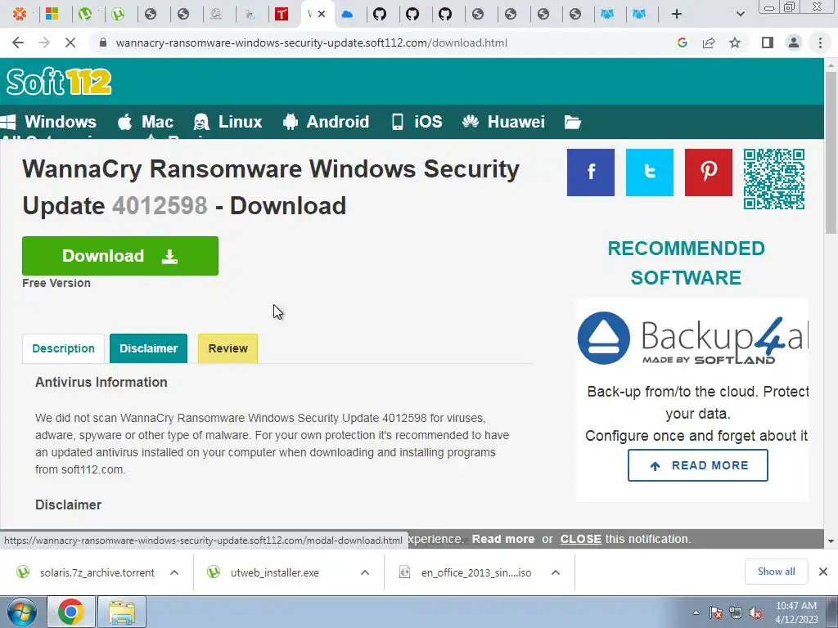Click the share page icon

tap(709, 43)
